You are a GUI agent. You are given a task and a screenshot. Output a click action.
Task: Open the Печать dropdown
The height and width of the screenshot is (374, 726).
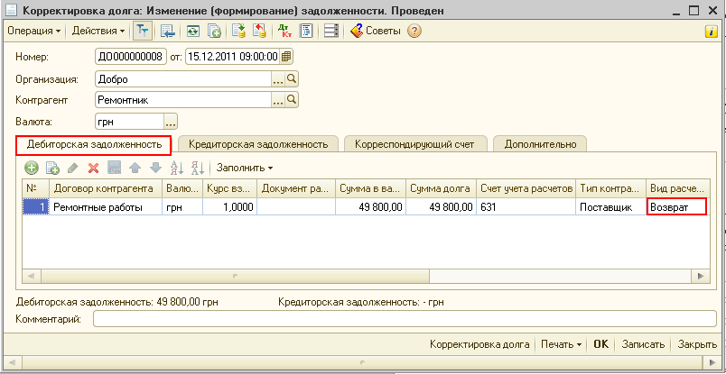[561, 344]
